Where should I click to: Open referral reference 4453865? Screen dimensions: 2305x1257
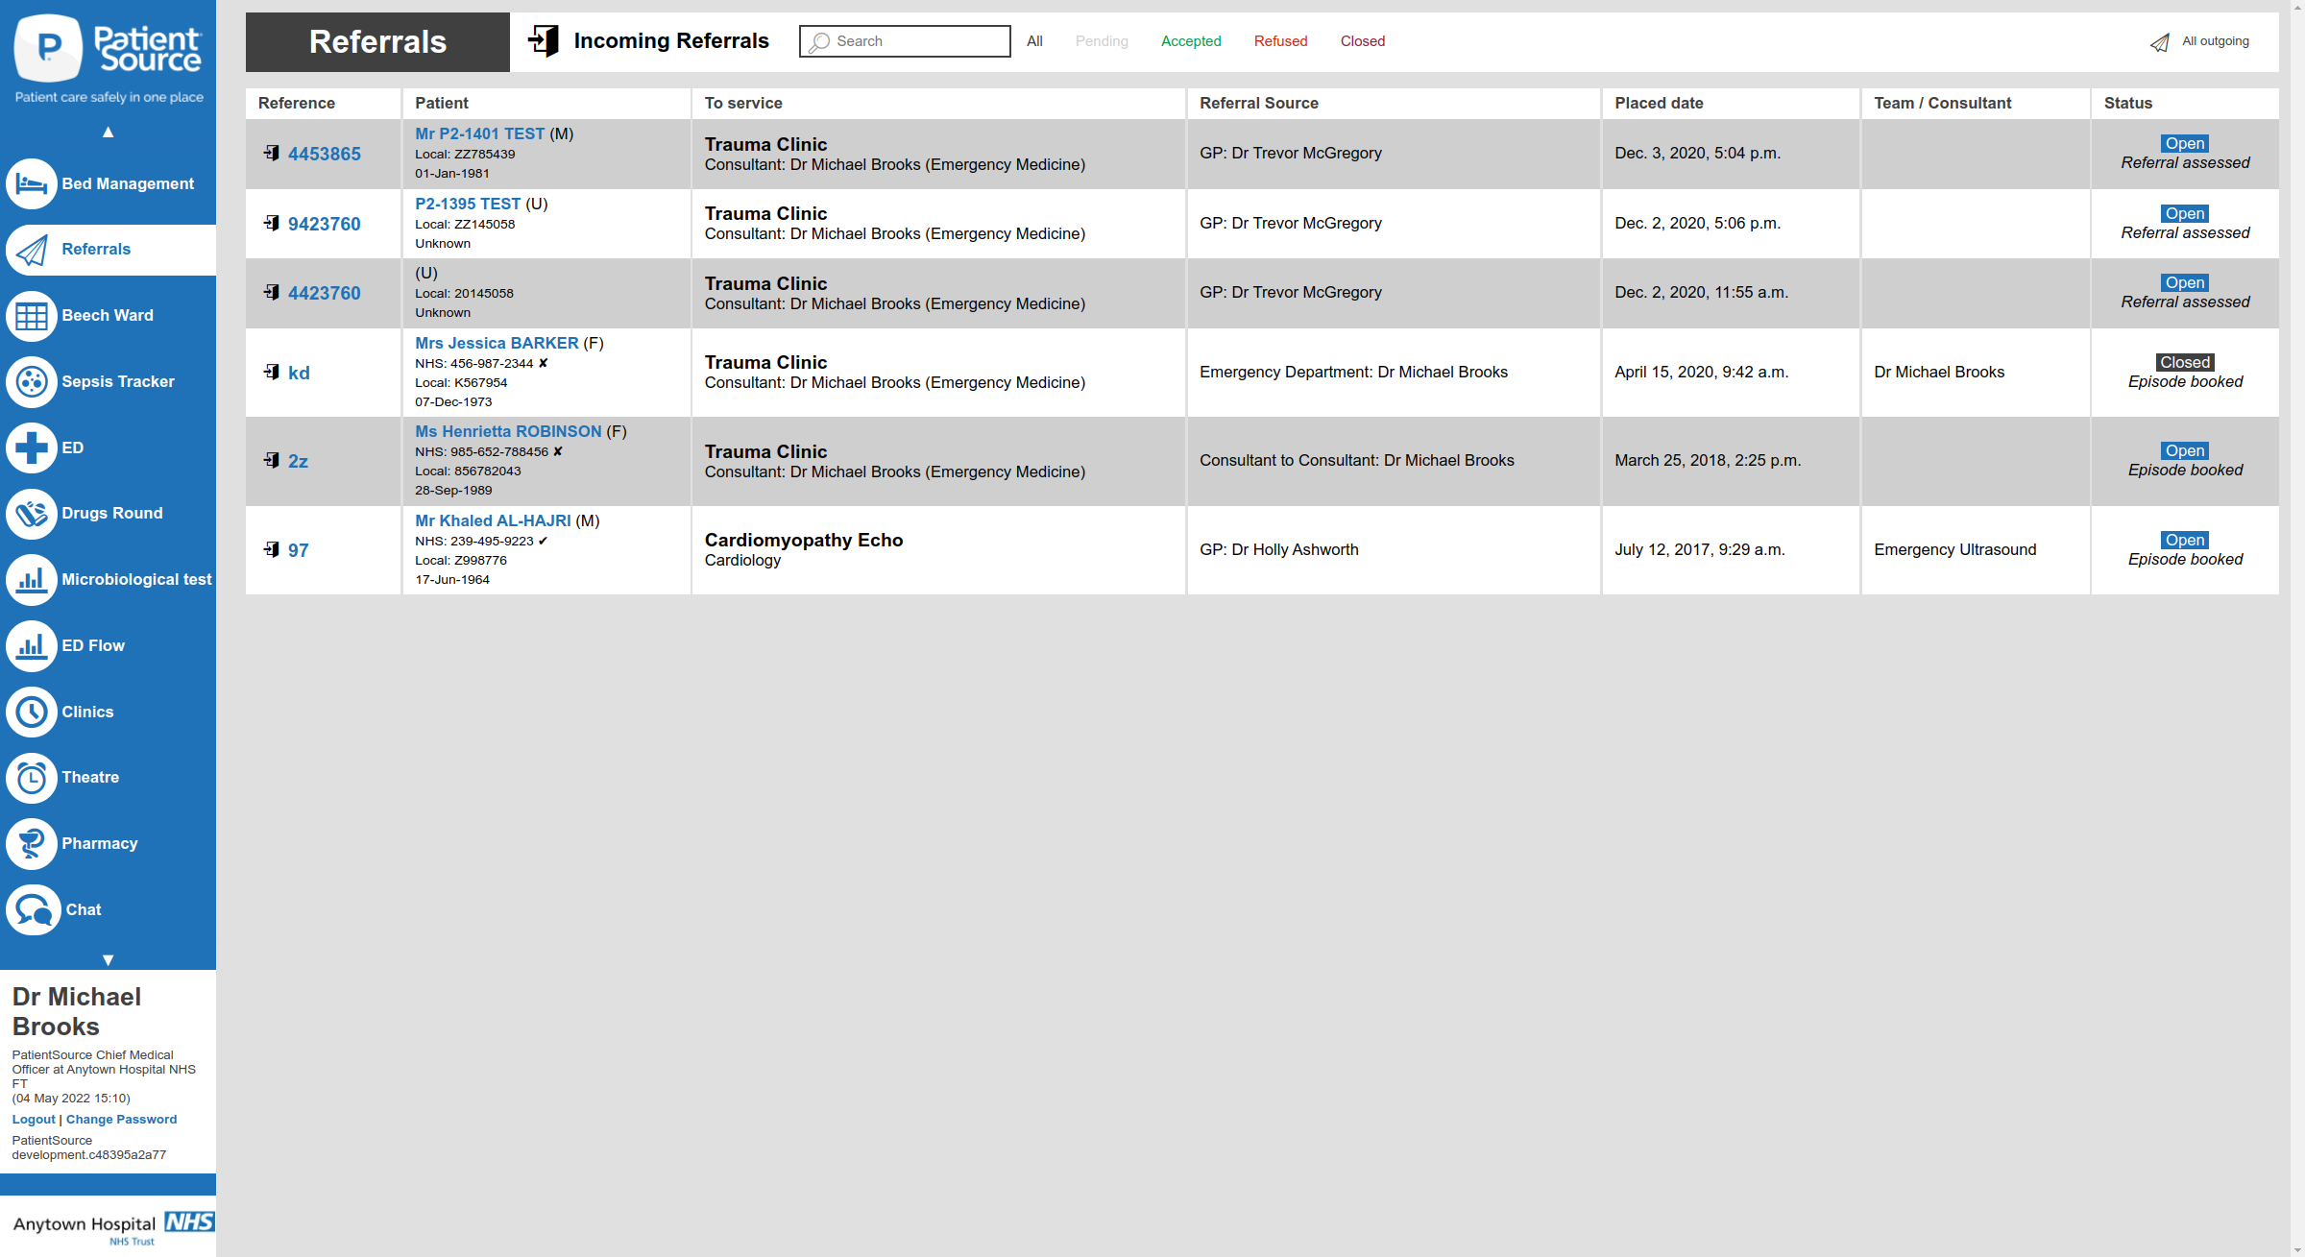tap(325, 154)
